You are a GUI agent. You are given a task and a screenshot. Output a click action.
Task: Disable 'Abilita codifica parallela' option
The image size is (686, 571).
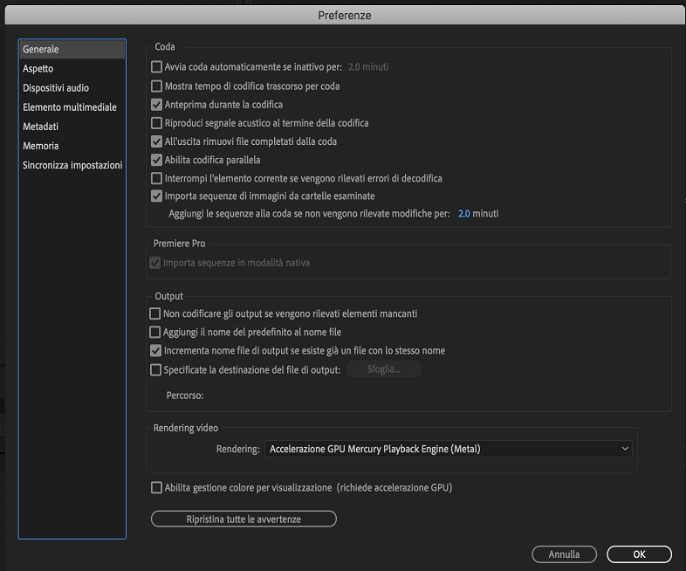click(x=157, y=160)
